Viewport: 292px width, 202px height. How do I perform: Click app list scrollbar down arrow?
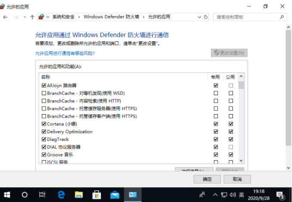tap(241, 161)
